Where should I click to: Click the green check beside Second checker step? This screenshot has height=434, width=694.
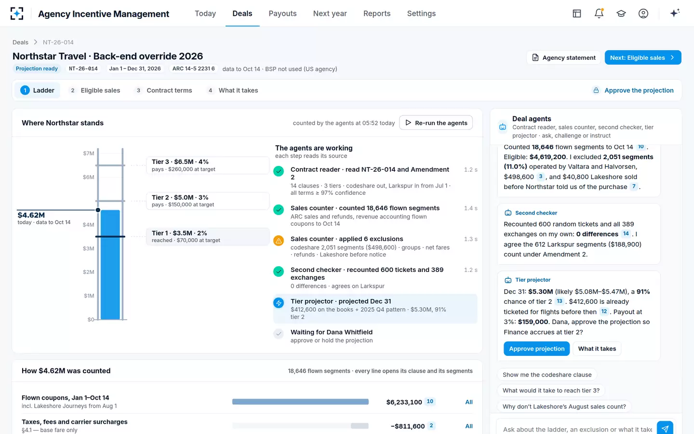coord(279,271)
